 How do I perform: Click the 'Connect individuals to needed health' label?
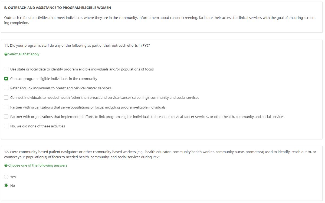tap(104, 98)
